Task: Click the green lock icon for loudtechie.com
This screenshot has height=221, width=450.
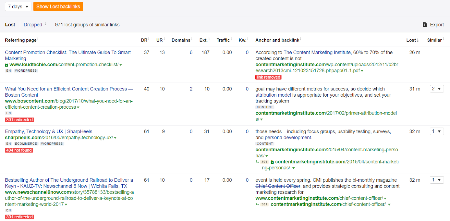Action: pyautogui.click(x=6, y=65)
